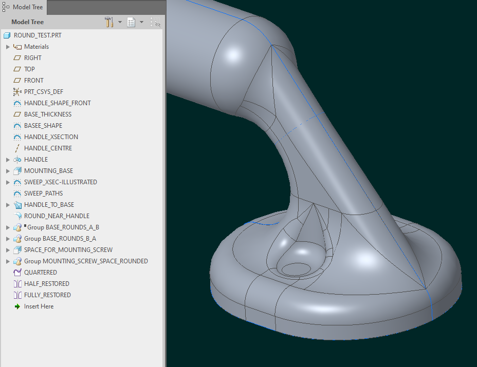Toggle the show-hidden-items eye icon

(156, 22)
